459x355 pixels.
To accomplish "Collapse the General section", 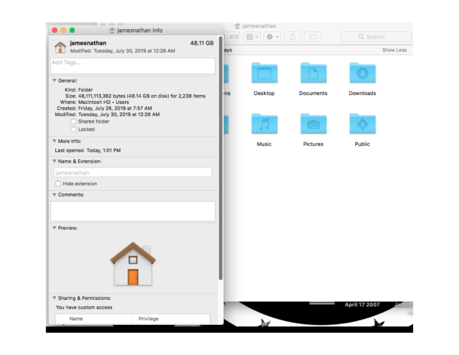I will [54, 80].
